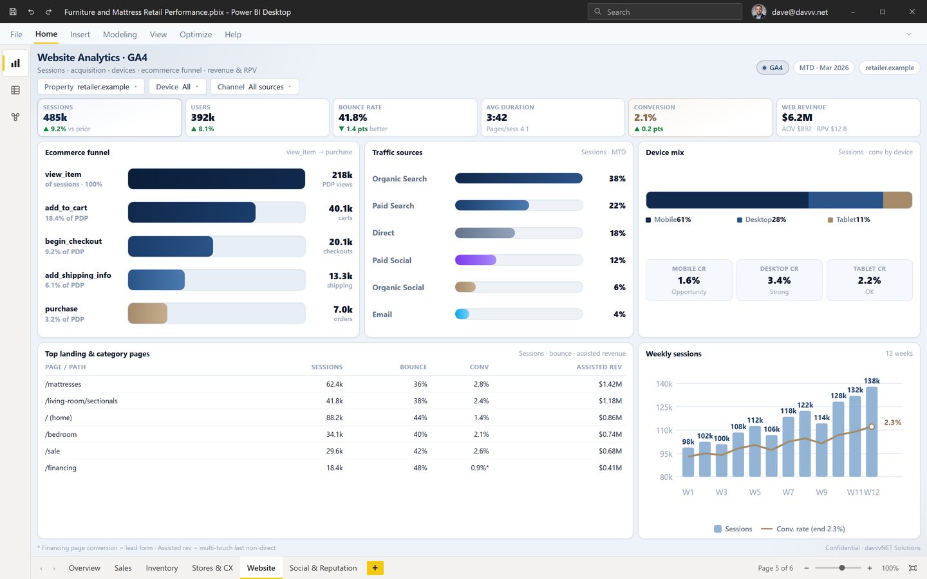Switch to the Overview page tab

coord(84,568)
